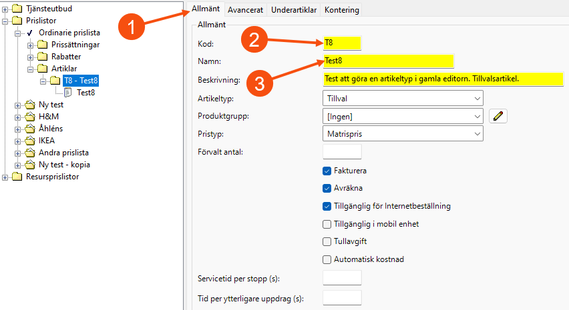Viewport: 569px width, 310px height.
Task: Click the Åhléns folder icon
Action: click(x=29, y=129)
